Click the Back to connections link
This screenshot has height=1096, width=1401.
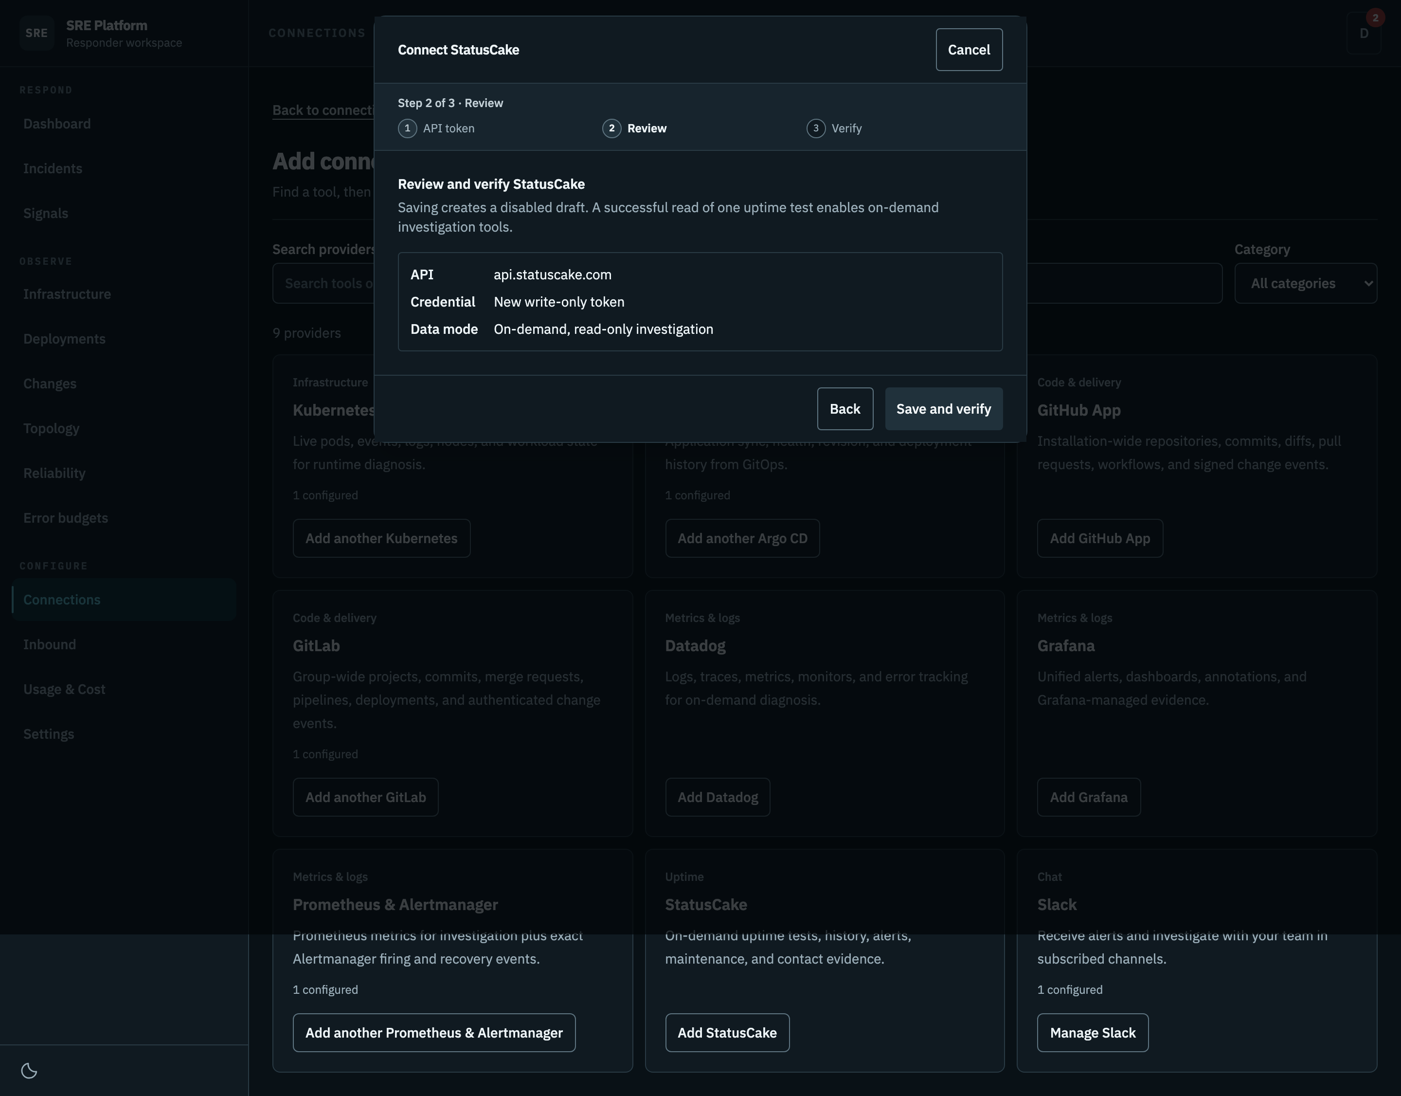(323, 110)
